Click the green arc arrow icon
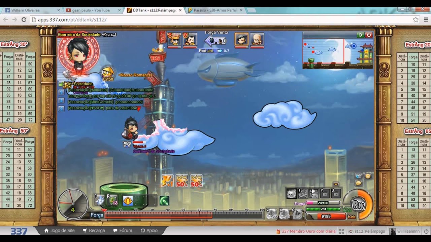This screenshot has width=431, height=242. point(164,201)
